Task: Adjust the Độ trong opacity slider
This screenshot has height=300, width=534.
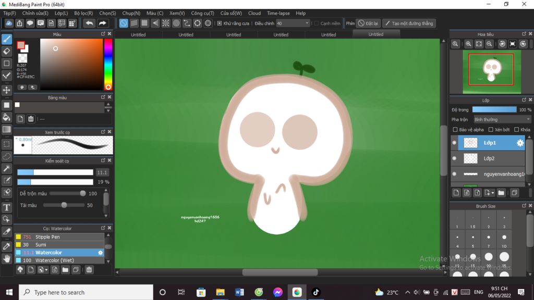Action: tap(494, 109)
